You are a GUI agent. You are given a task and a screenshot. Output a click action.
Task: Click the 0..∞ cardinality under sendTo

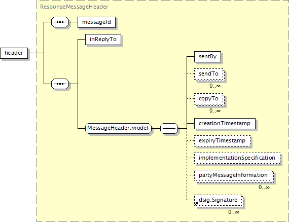click(x=215, y=86)
